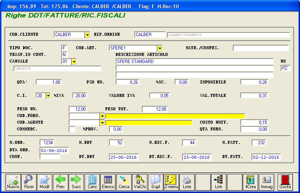Open the Immag picture icon
Viewport: 300px width, 193px height.
(266, 182)
